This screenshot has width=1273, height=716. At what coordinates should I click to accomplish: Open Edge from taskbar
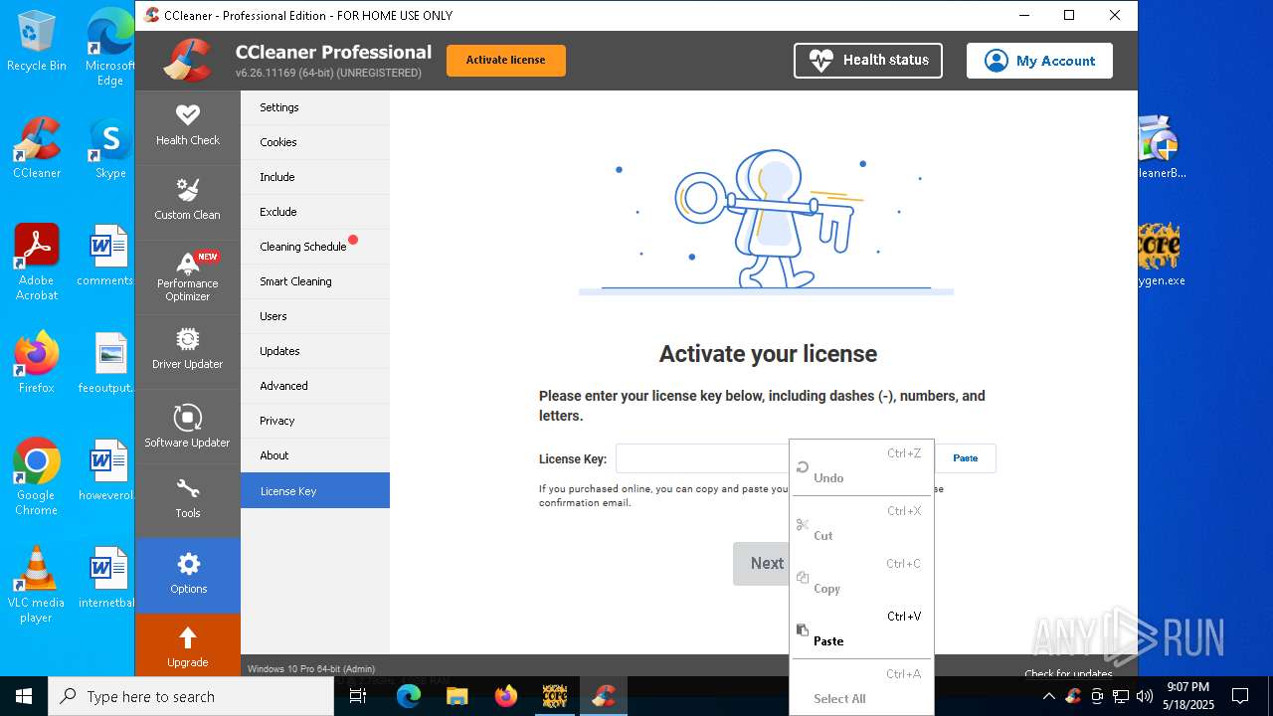[409, 696]
